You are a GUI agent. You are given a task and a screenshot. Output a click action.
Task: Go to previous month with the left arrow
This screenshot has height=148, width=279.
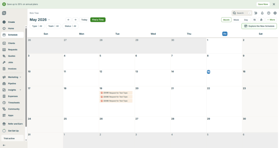69,20
